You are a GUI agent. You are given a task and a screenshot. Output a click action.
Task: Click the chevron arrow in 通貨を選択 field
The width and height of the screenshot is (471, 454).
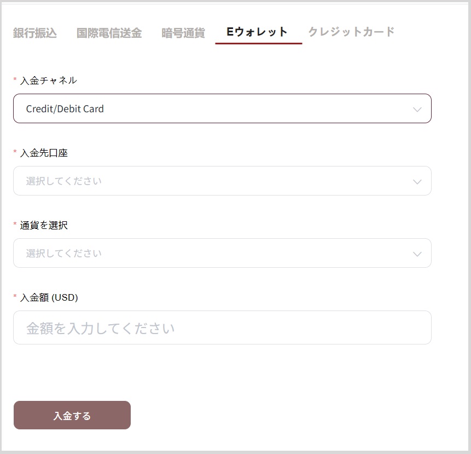pos(417,254)
